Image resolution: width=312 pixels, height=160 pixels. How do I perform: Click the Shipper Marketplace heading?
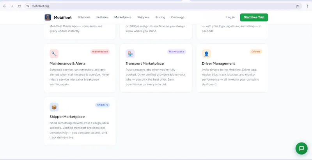67,117
